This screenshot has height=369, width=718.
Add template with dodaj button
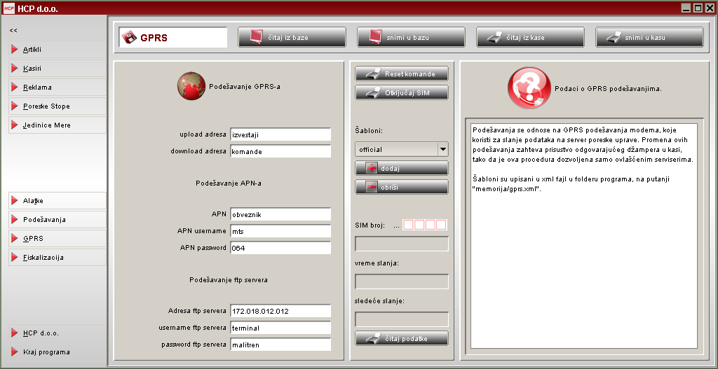click(402, 168)
